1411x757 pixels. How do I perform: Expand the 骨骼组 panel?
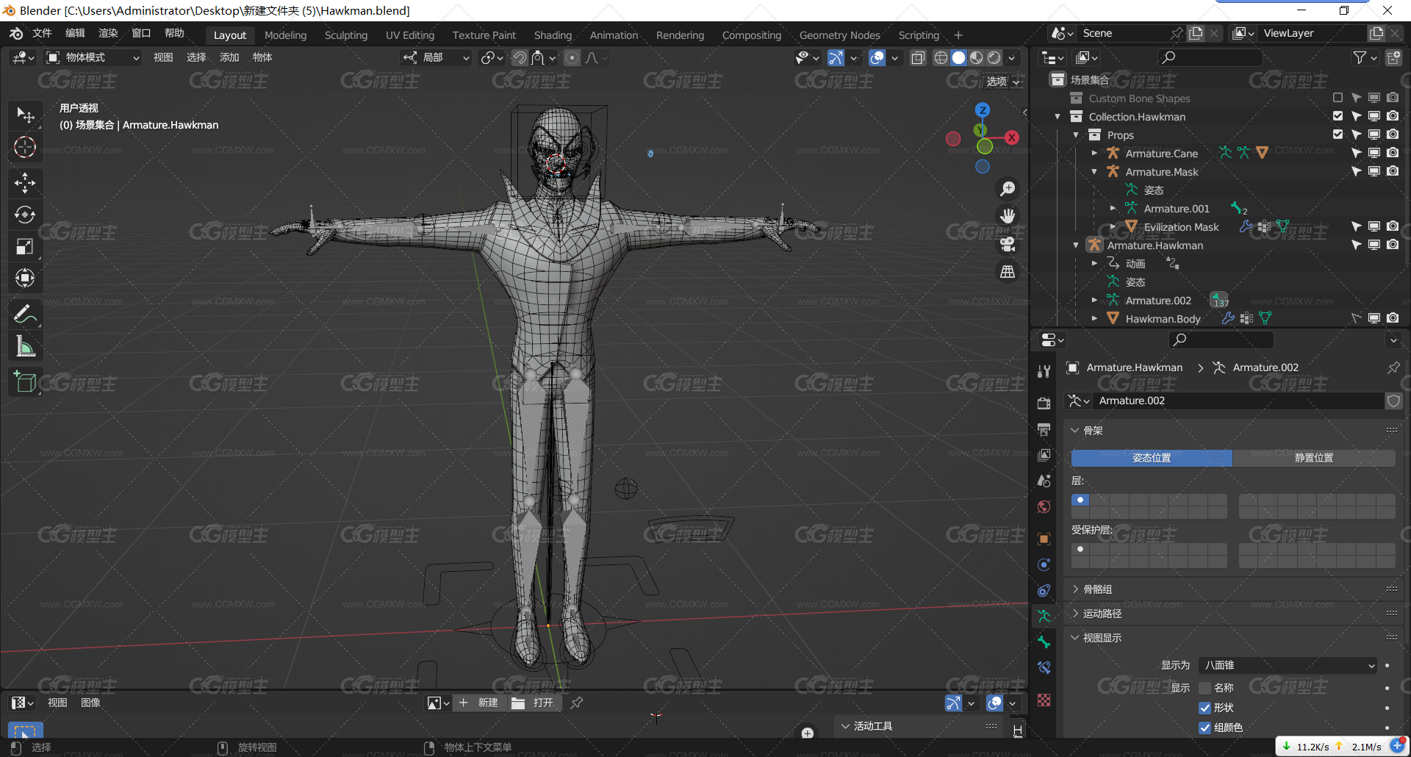[x=1075, y=589]
